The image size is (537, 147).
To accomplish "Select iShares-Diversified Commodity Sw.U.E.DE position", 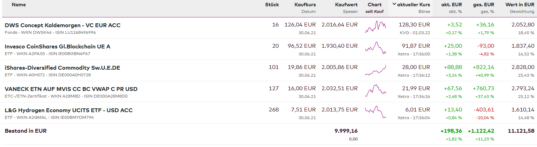I will click(x=62, y=68).
